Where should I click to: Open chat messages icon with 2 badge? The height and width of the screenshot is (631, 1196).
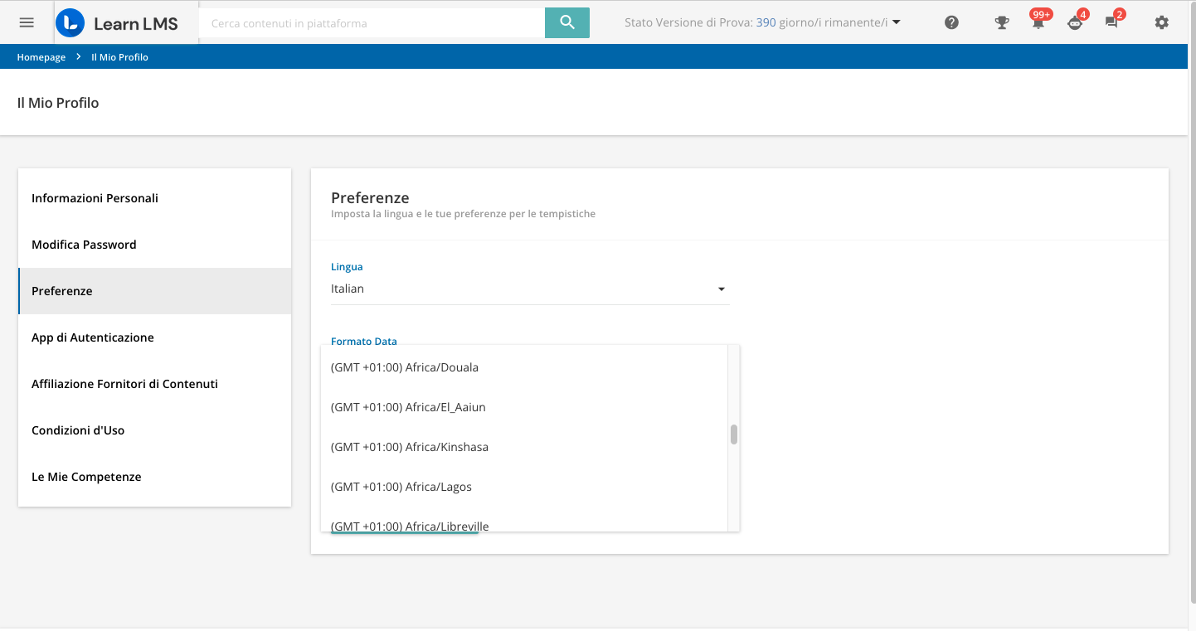click(1112, 23)
